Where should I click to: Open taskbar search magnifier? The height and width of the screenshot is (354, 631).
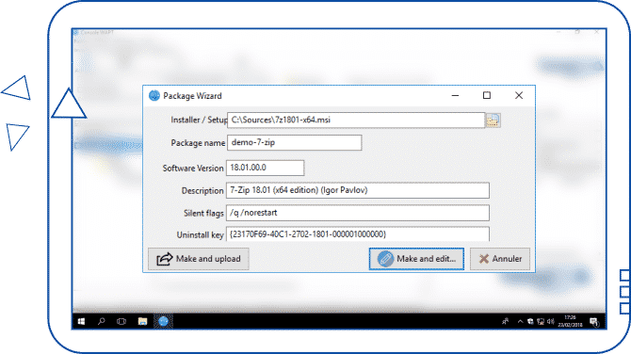[x=102, y=321]
